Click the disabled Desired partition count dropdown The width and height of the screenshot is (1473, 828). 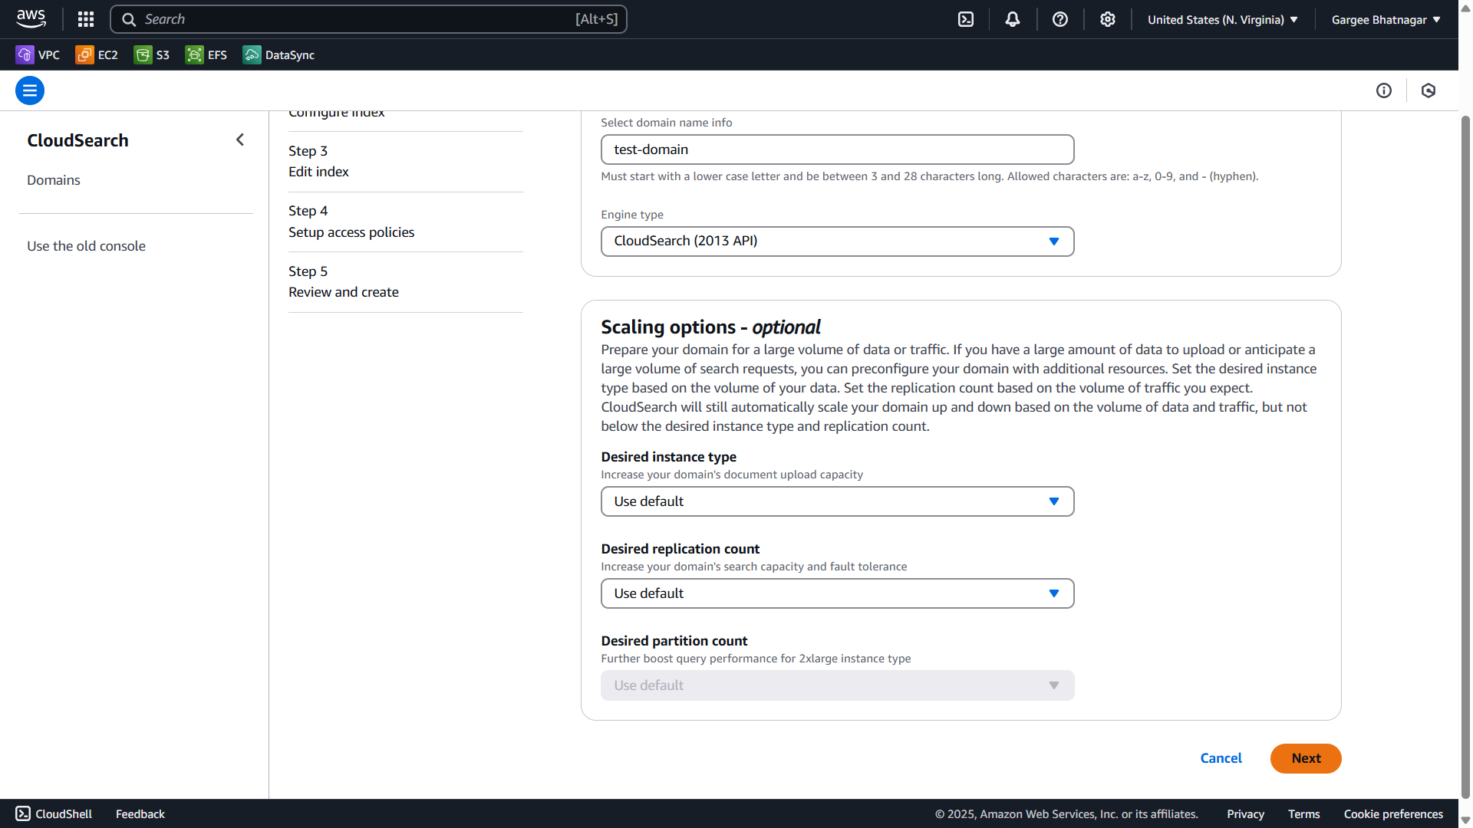click(x=837, y=685)
